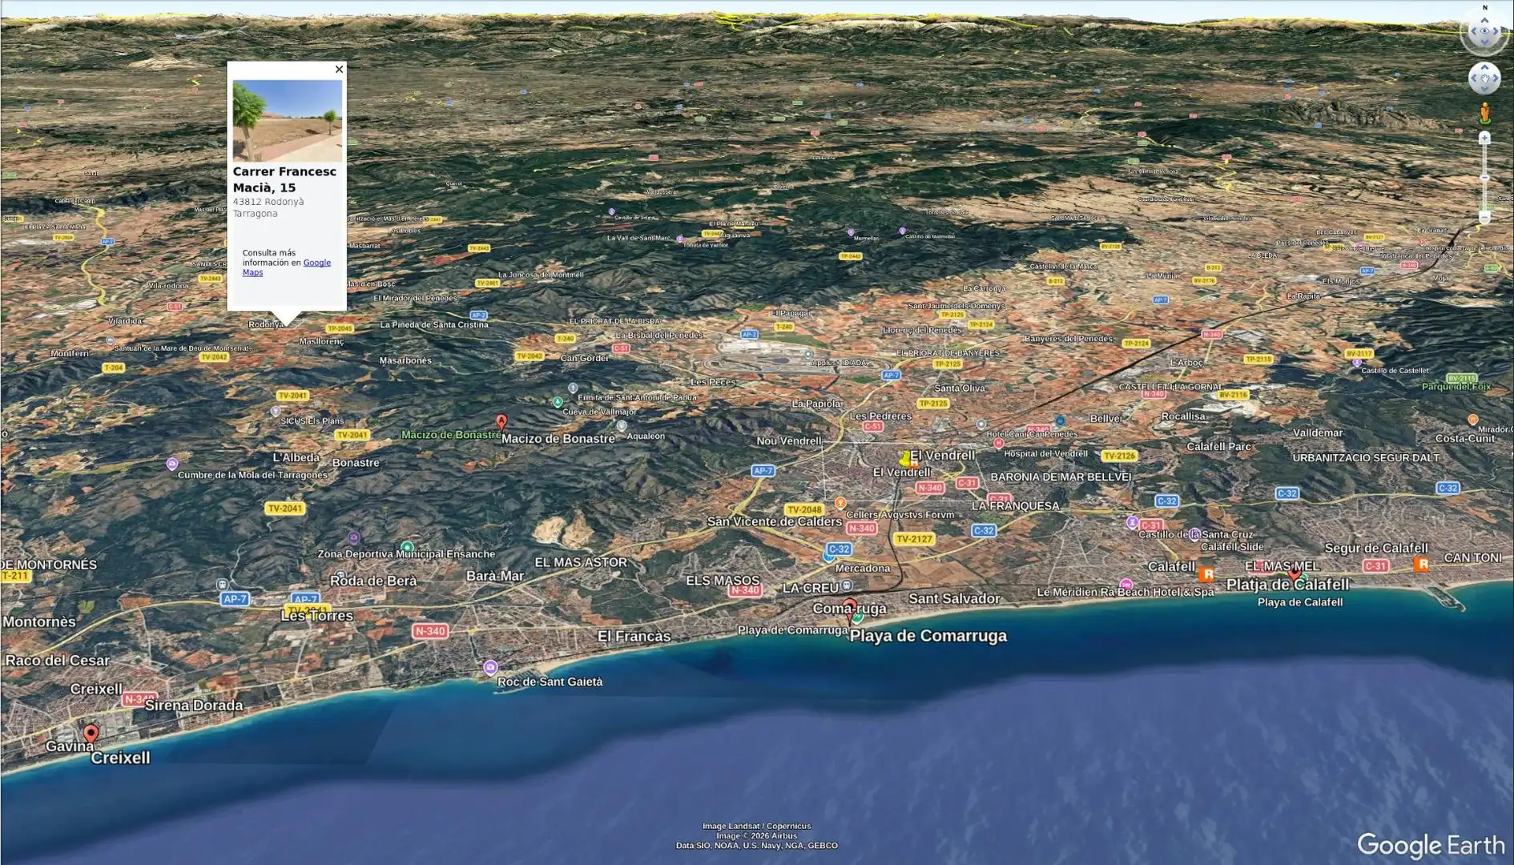Click the Bonastre place label
This screenshot has width=1514, height=865.
[356, 463]
